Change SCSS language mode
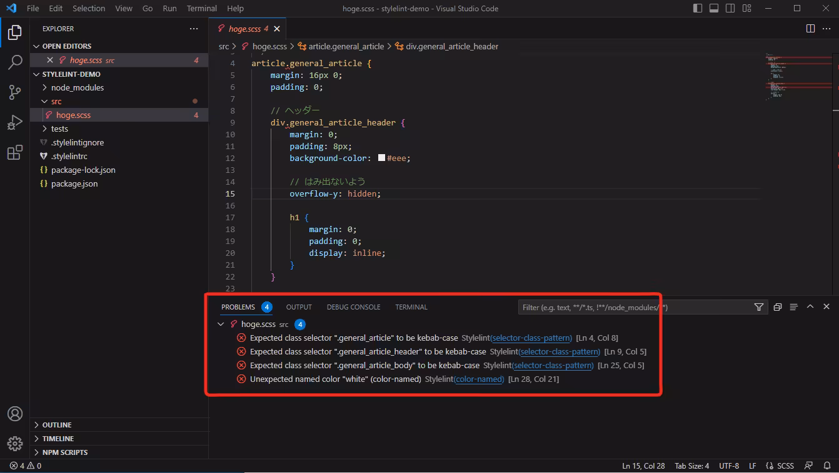Image resolution: width=839 pixels, height=473 pixels. (x=785, y=466)
